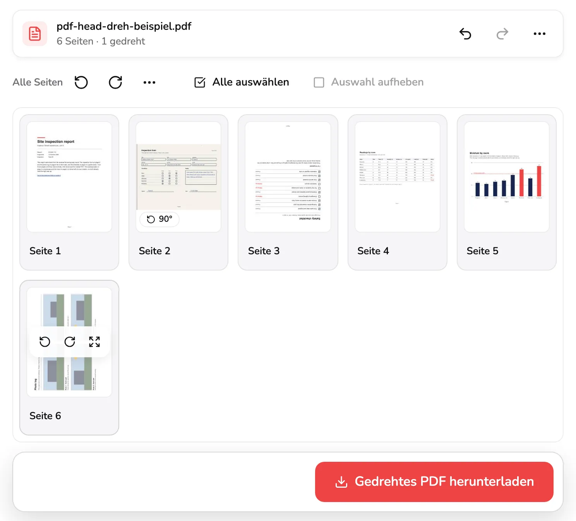Image resolution: width=576 pixels, height=521 pixels.
Task: Click the Alle Seiten label
Action: coord(38,82)
